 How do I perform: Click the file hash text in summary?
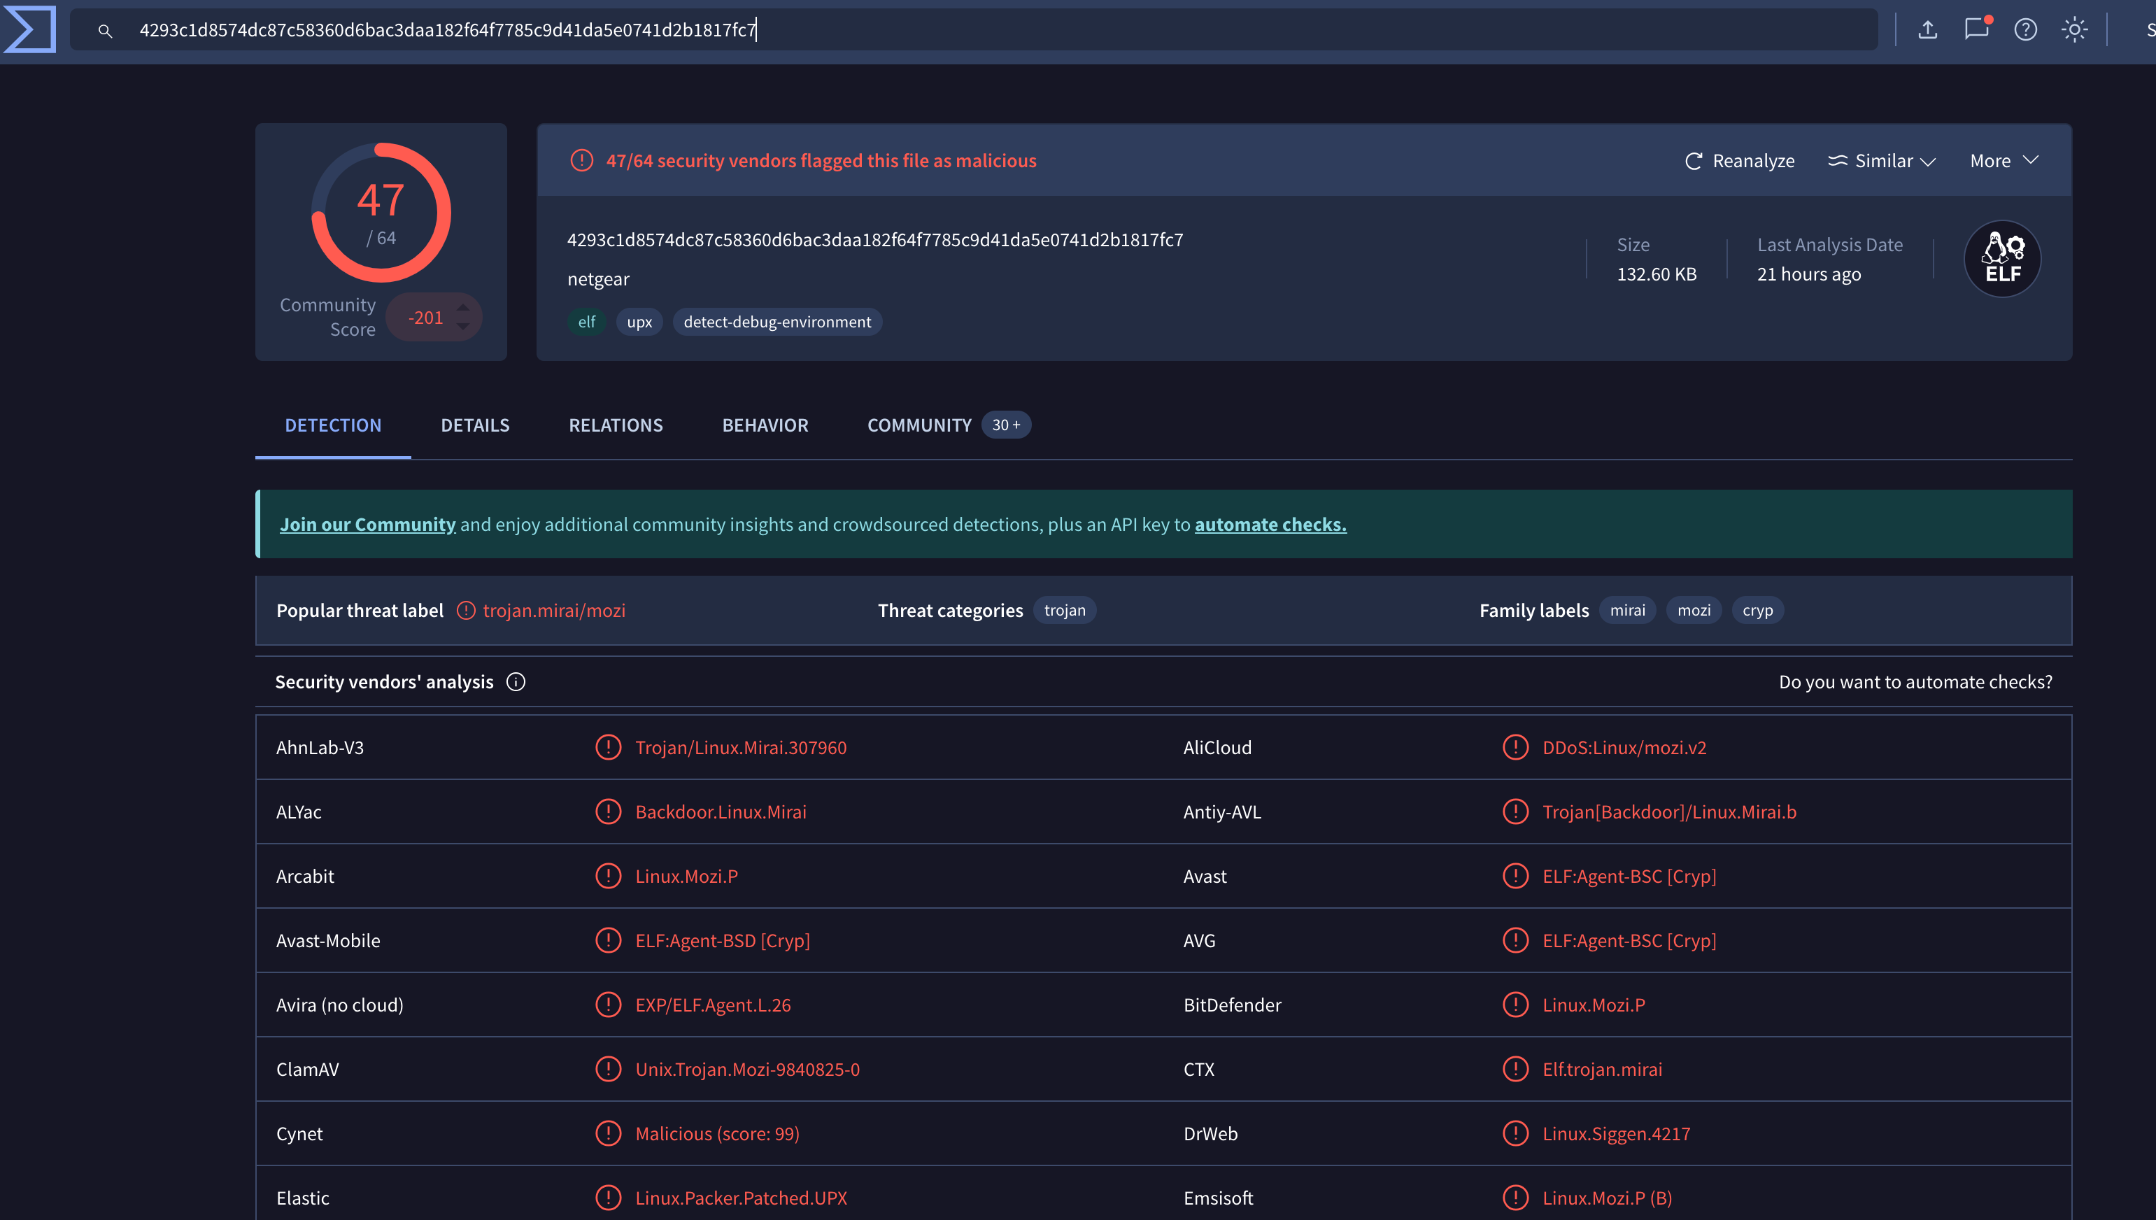875,240
